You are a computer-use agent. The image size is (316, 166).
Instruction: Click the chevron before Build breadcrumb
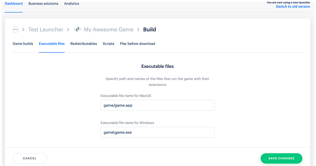(x=138, y=30)
